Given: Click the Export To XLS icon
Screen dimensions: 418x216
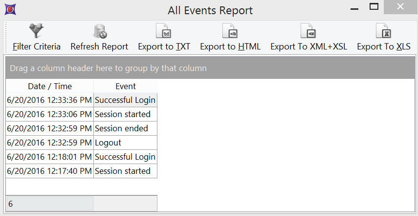Looking at the screenshot, I should tap(383, 31).
